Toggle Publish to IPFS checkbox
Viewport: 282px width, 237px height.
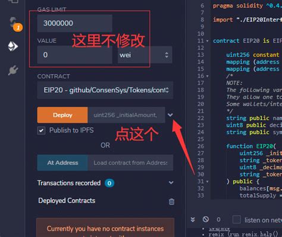tap(41, 131)
